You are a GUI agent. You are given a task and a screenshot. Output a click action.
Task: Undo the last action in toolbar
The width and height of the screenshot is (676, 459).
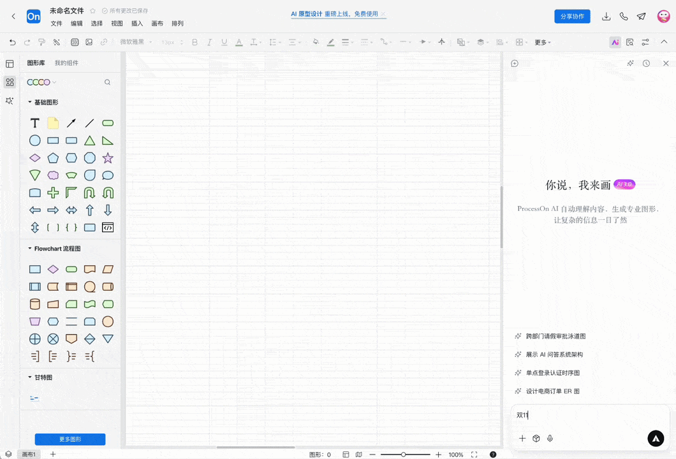(x=13, y=42)
